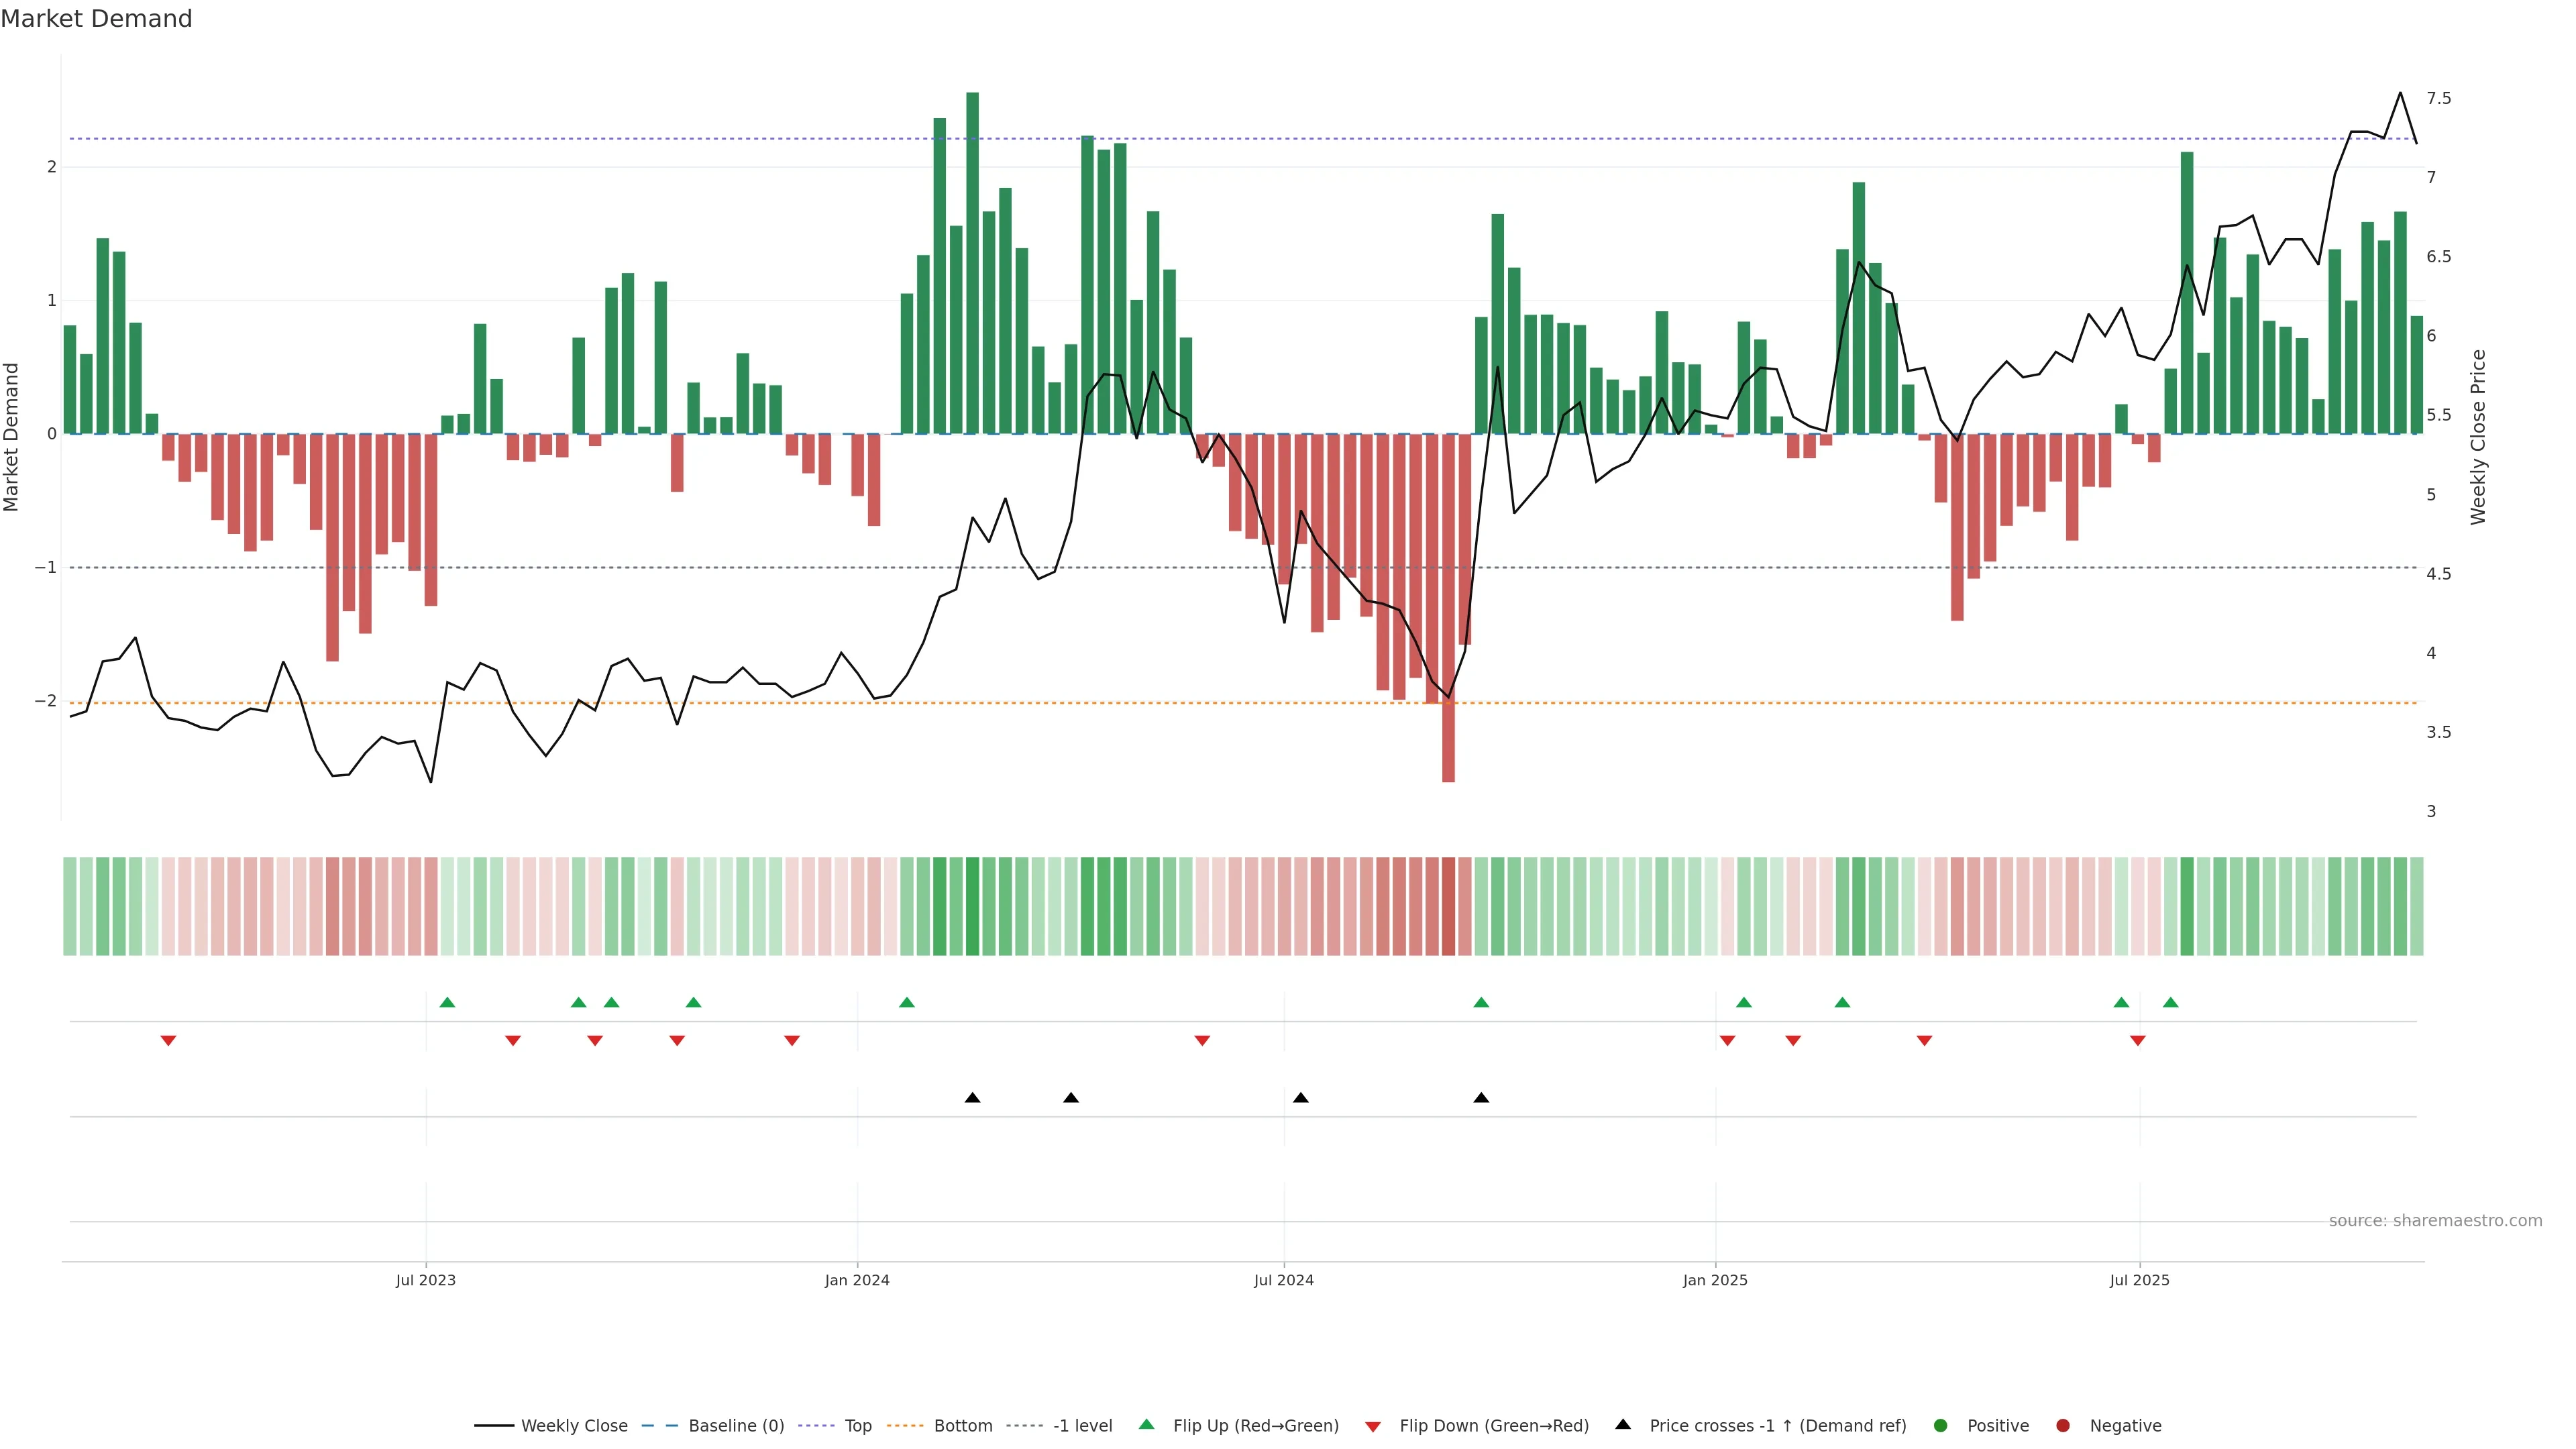Screen dimensions: 2576x1449
Task: Click the Market Demand chart title
Action: point(96,19)
